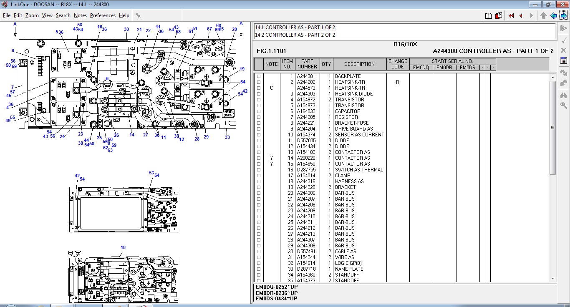Deselect all parts using the X icon

tap(563, 49)
